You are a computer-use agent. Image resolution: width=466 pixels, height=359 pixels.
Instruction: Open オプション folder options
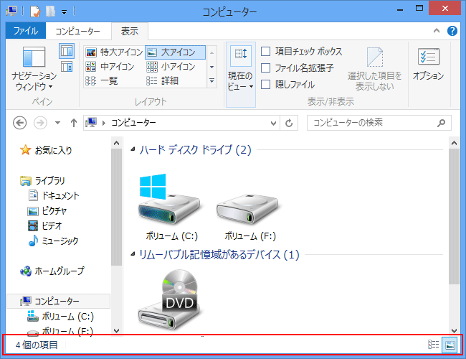pyautogui.click(x=428, y=64)
